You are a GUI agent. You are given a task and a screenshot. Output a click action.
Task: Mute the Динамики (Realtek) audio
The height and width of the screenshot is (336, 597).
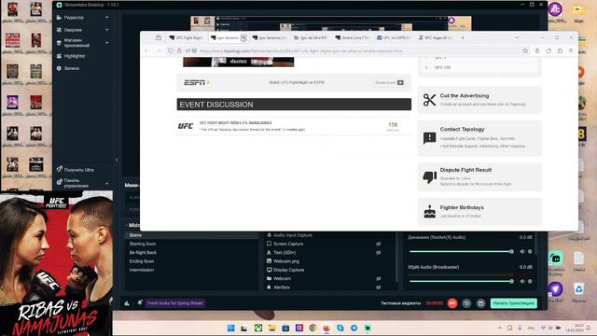pyautogui.click(x=522, y=251)
